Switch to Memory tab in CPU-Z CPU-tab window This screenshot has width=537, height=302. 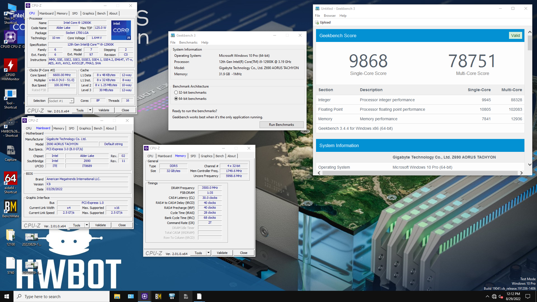click(x=62, y=13)
